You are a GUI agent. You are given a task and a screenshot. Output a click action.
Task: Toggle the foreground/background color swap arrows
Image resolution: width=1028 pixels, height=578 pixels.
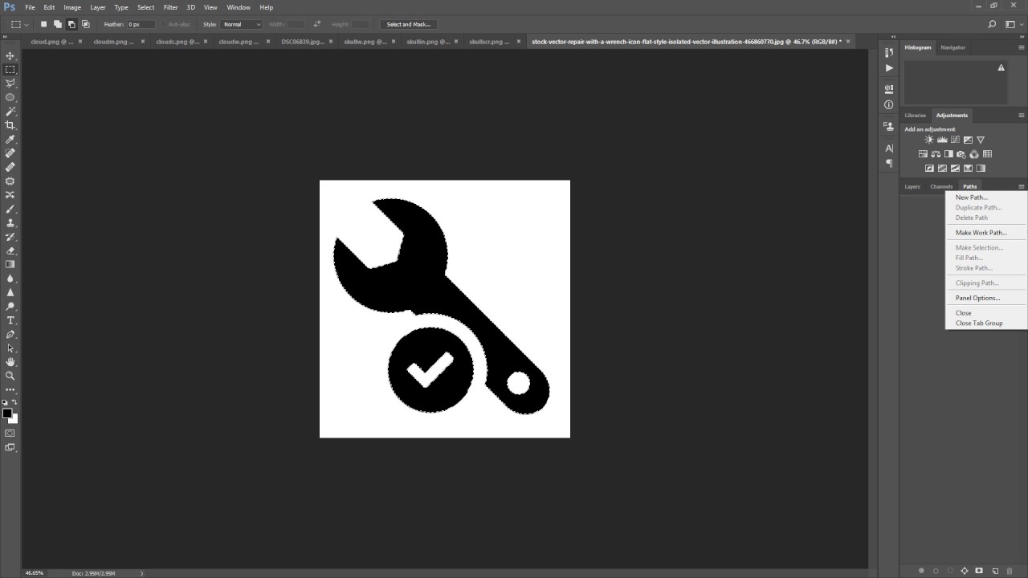(x=17, y=403)
